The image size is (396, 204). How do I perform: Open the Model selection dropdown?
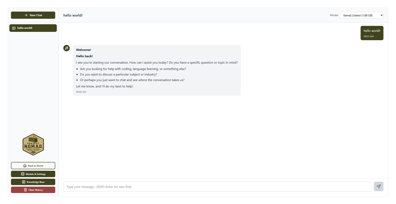point(361,15)
